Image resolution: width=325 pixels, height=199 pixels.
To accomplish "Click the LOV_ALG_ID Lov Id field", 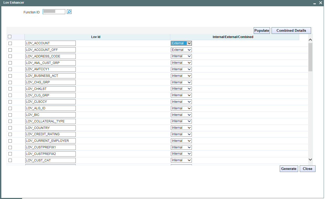I will pyautogui.click(x=51, y=108).
